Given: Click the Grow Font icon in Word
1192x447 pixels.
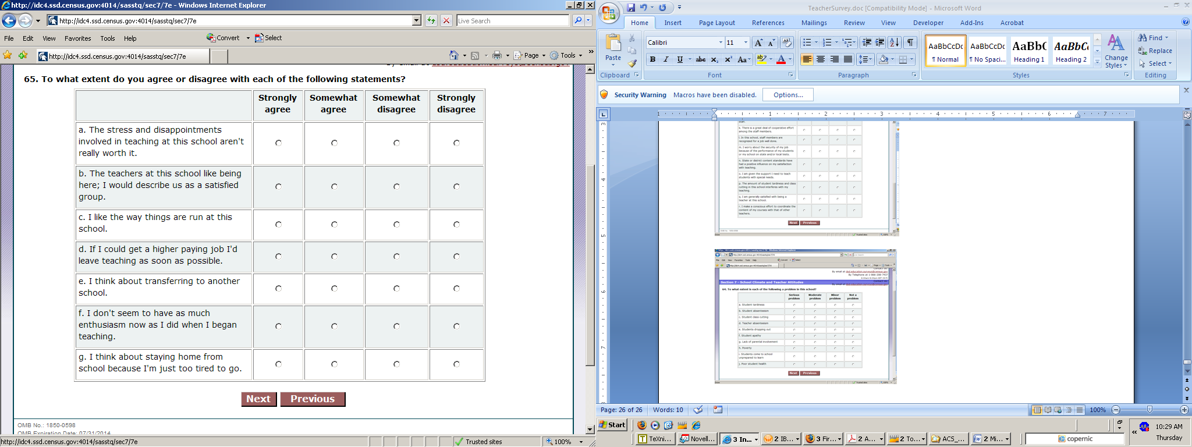Looking at the screenshot, I should (x=758, y=42).
